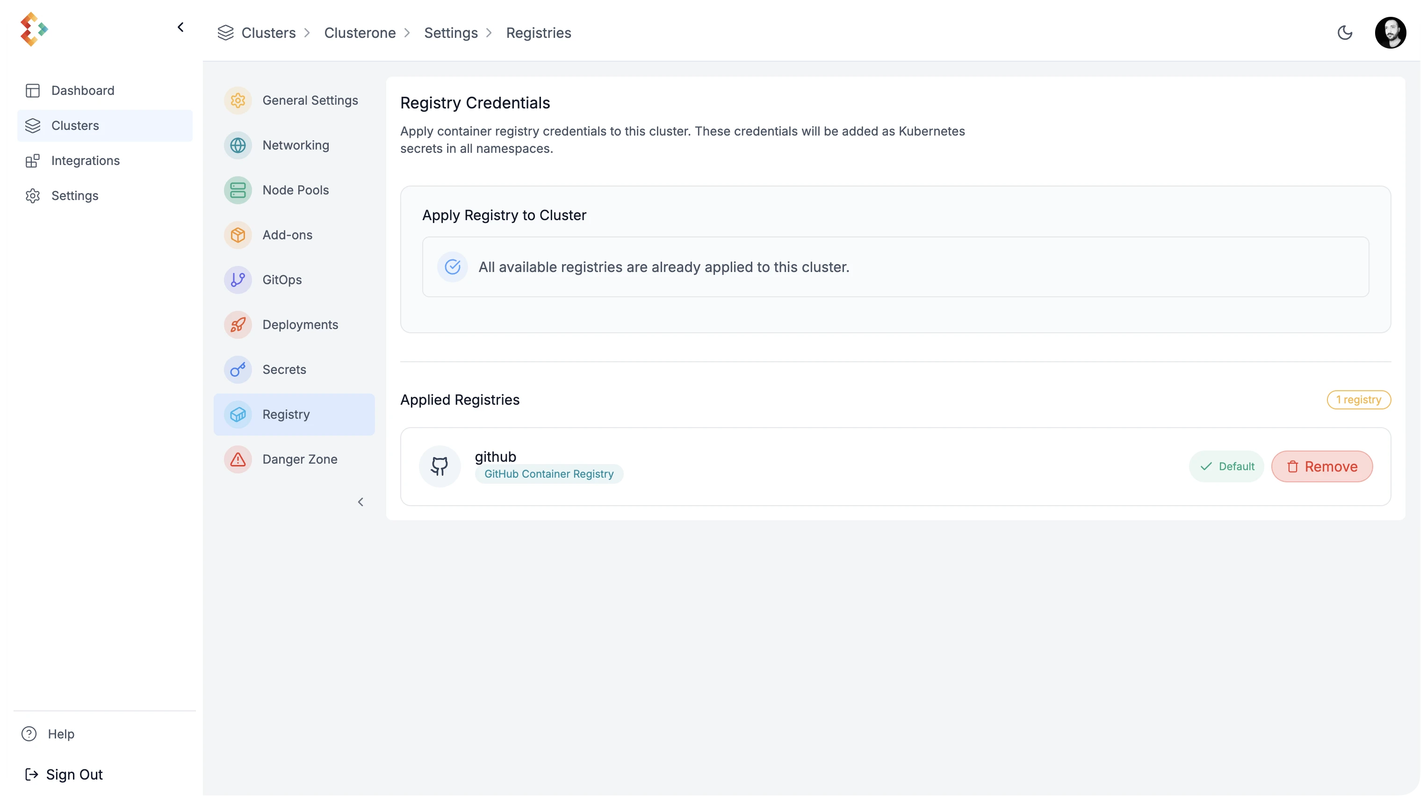
Task: Go to the Secrets key icon
Action: [238, 369]
